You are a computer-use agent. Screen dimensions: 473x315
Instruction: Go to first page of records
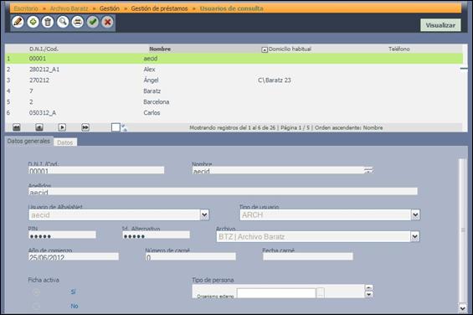16,127
